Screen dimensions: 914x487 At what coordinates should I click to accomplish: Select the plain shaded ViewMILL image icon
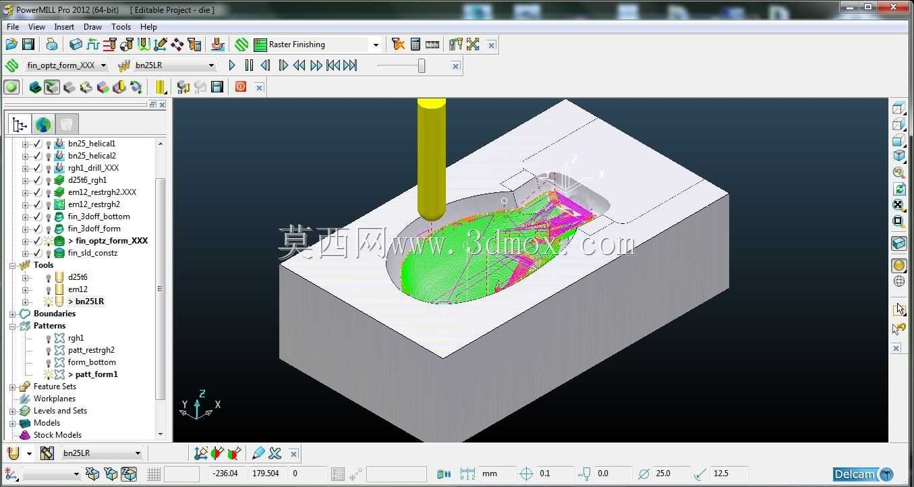coord(69,87)
